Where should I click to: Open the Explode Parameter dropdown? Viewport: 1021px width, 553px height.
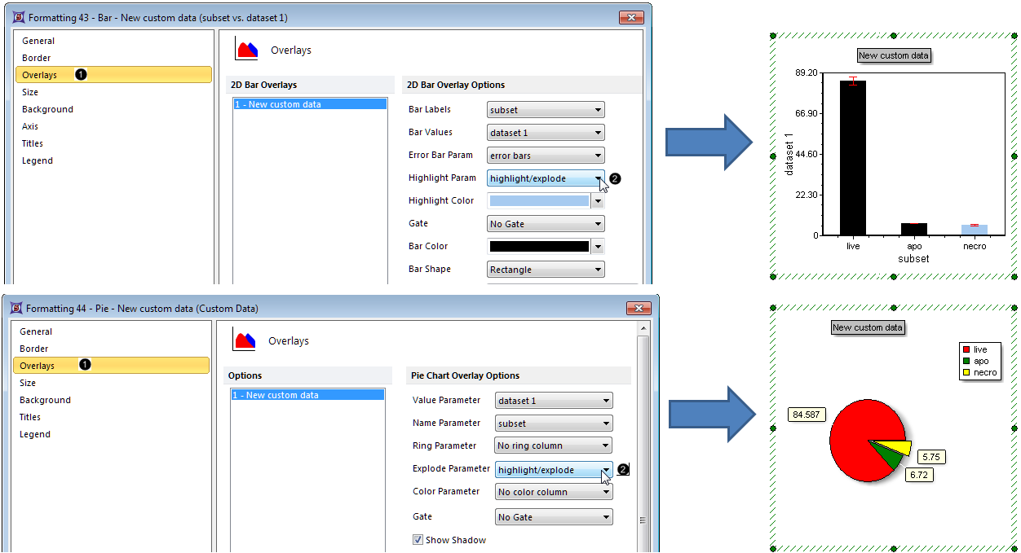tap(606, 470)
